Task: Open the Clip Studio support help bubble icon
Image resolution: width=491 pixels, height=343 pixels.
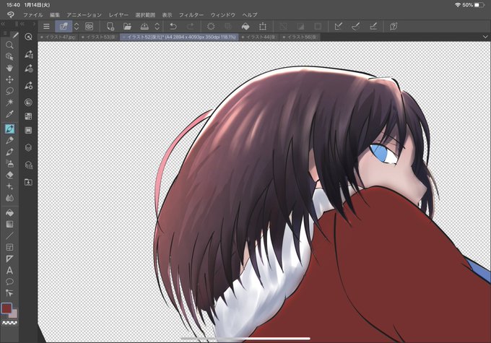Action: pyautogui.click(x=394, y=27)
